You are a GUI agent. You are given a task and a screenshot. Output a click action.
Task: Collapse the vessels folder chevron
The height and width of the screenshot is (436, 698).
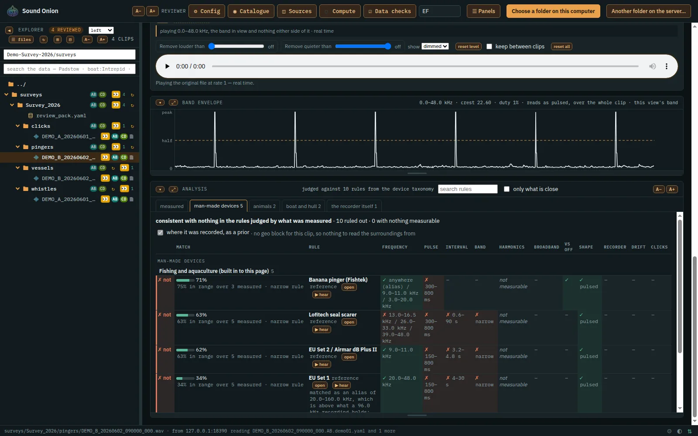(17, 168)
